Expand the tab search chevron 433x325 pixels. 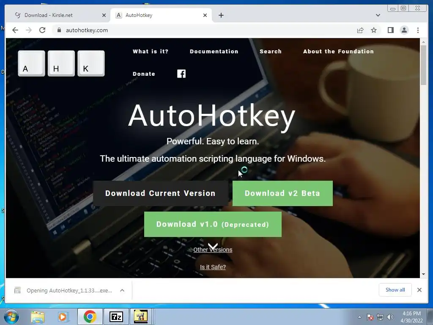pyautogui.click(x=378, y=15)
